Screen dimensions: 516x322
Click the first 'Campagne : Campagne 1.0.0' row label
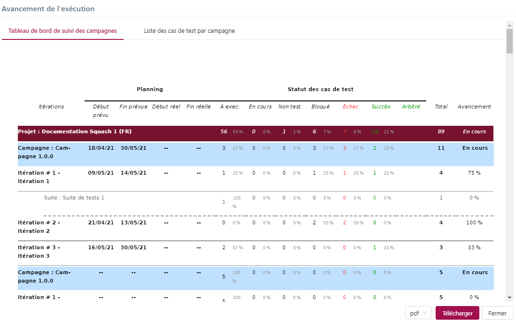pyautogui.click(x=44, y=152)
